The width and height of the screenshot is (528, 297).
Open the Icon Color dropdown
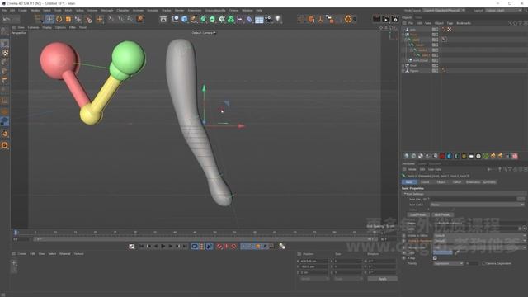tap(477, 205)
